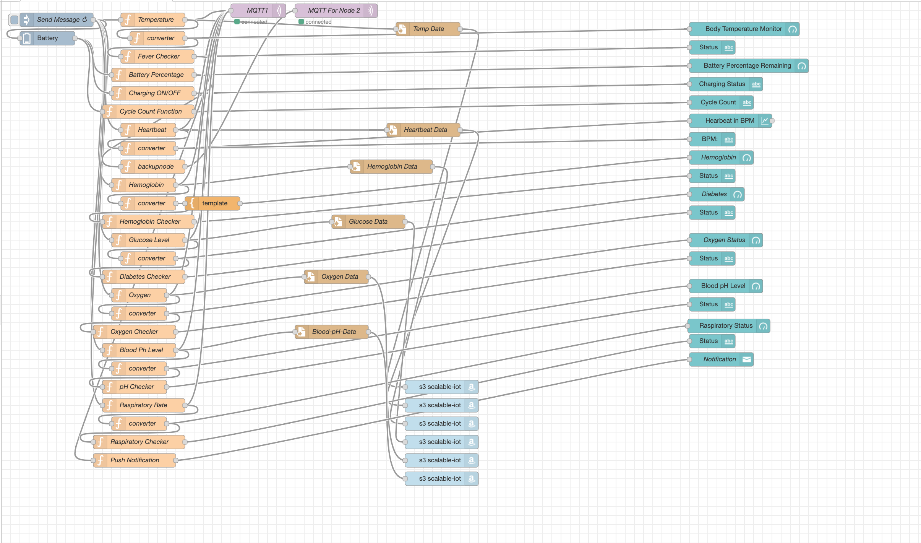Click the chart icon on Hearbeat in BPM

[764, 121]
